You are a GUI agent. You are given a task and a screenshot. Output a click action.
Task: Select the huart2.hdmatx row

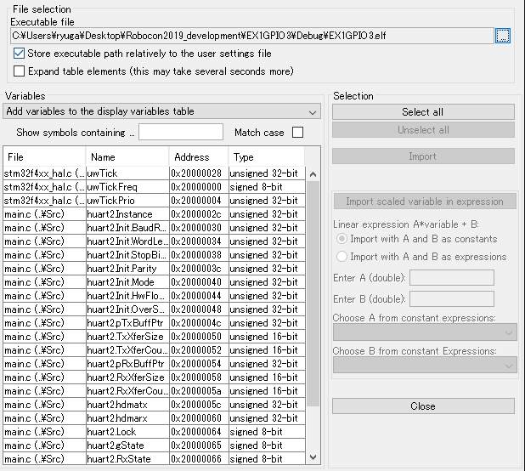(155, 405)
